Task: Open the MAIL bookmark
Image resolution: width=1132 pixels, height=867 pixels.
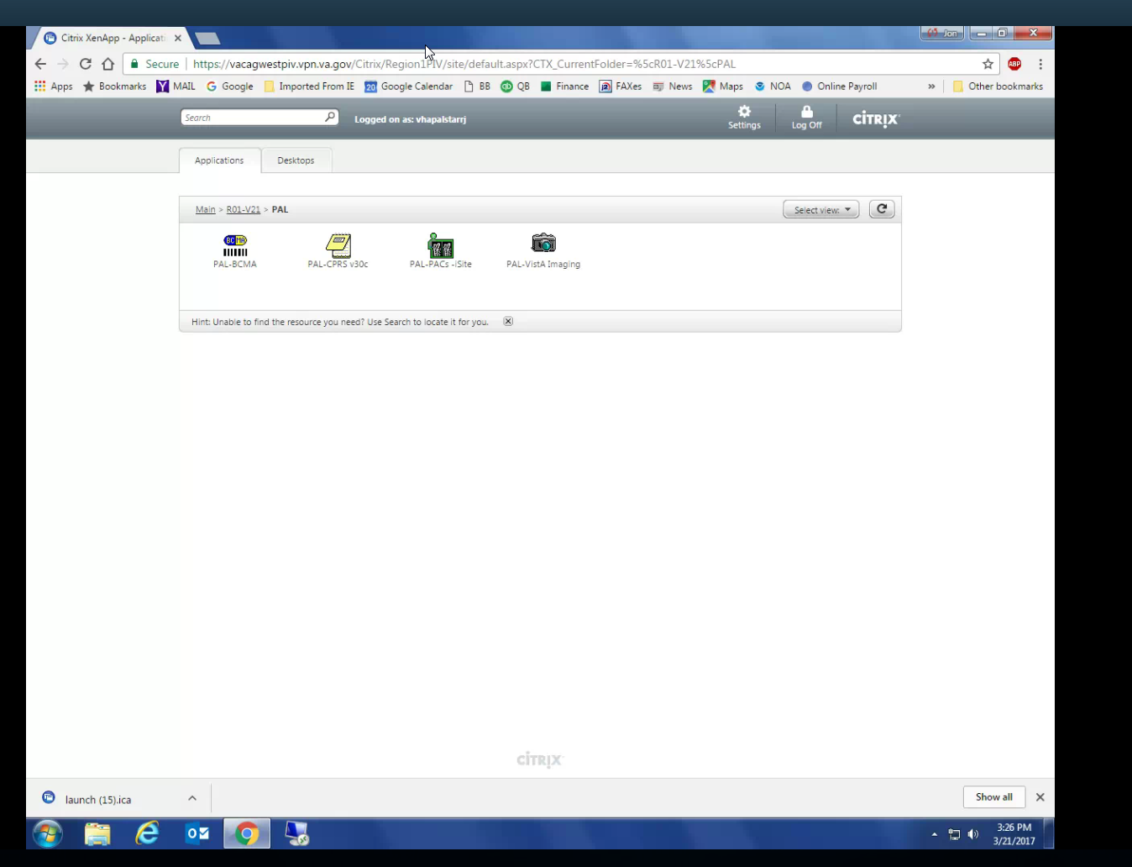Action: [176, 87]
